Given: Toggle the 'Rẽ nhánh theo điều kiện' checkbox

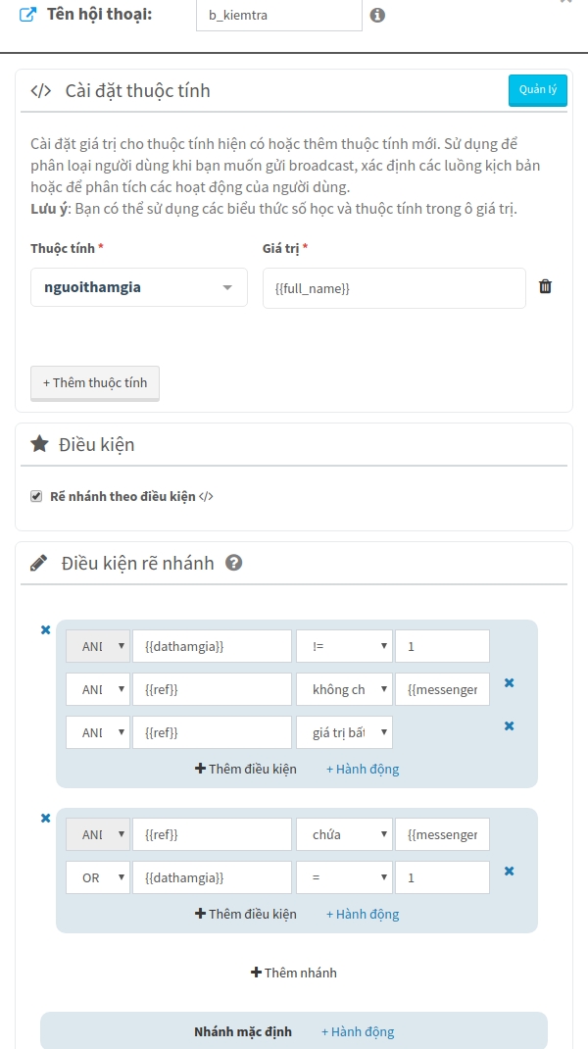Looking at the screenshot, I should coord(36,497).
